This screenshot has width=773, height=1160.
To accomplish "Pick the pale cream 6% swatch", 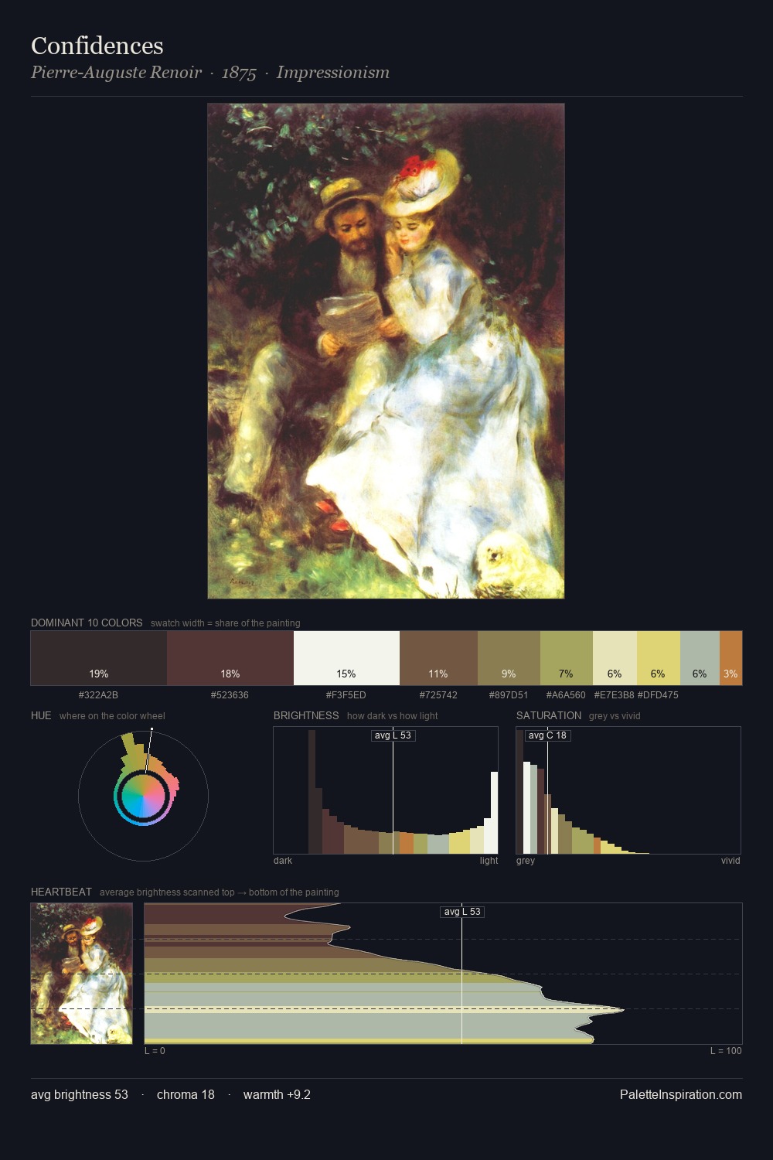I will click(615, 658).
